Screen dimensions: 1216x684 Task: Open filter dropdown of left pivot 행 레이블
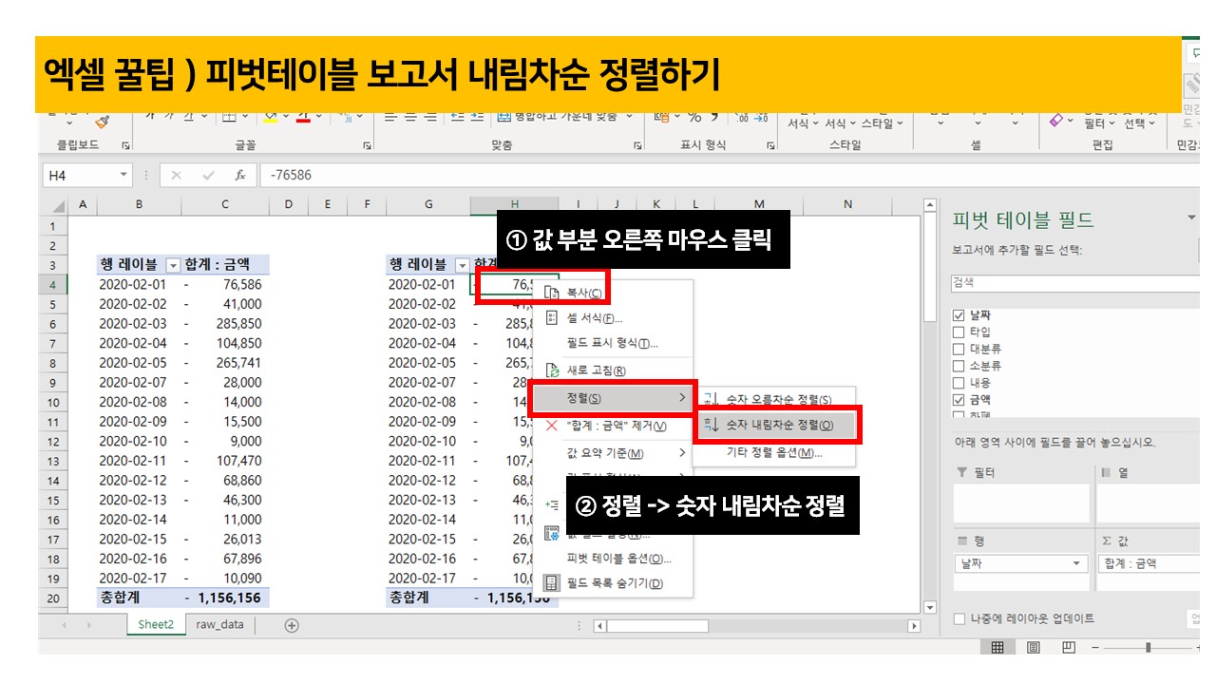pyautogui.click(x=173, y=265)
